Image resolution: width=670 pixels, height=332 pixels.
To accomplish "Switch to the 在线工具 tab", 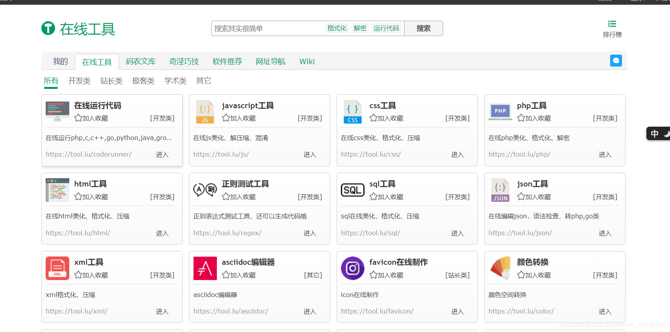I will [97, 62].
